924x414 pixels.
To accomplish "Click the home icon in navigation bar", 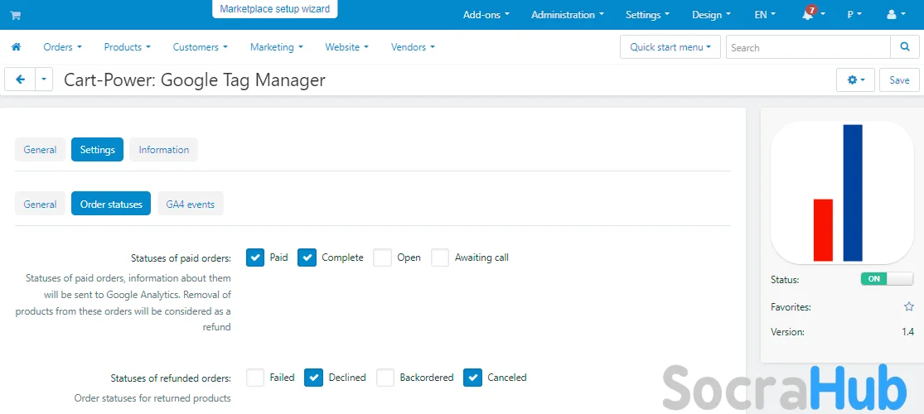I will 16,47.
